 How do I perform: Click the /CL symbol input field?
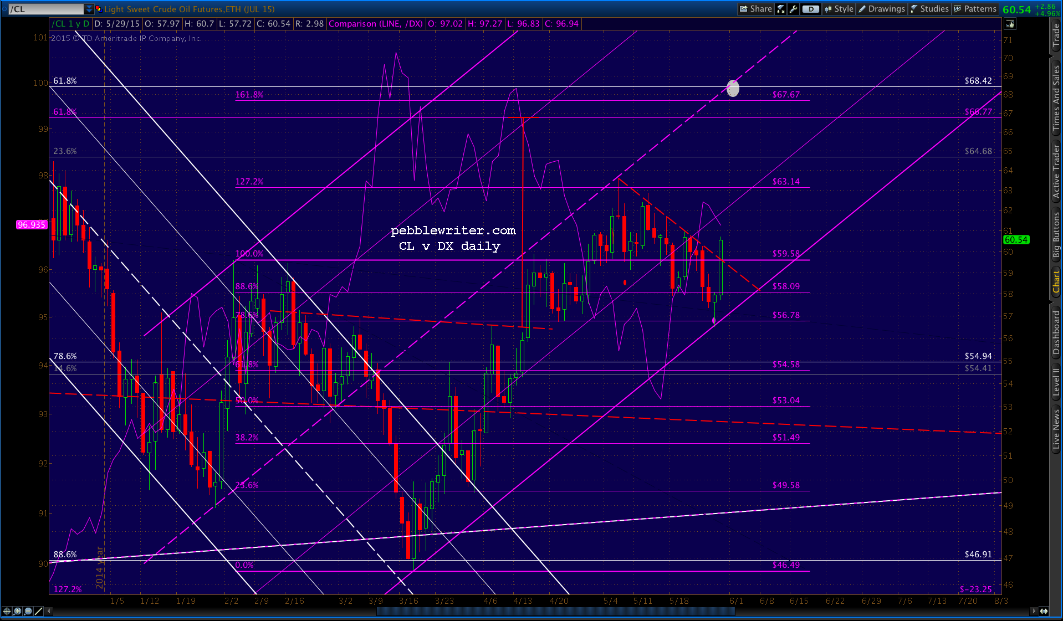tap(46, 9)
